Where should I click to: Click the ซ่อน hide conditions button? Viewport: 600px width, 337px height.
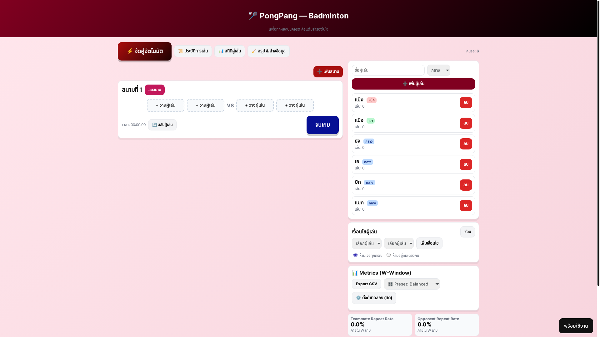[x=467, y=232]
